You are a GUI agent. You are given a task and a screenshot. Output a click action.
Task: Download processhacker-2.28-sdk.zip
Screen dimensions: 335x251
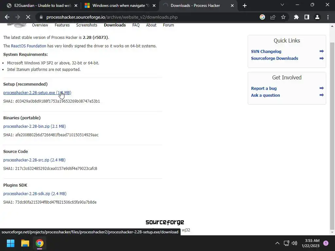pos(35,193)
